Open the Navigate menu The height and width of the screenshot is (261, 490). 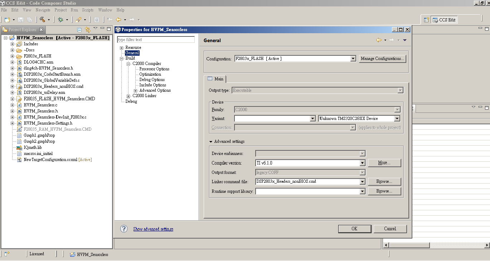tap(43, 10)
